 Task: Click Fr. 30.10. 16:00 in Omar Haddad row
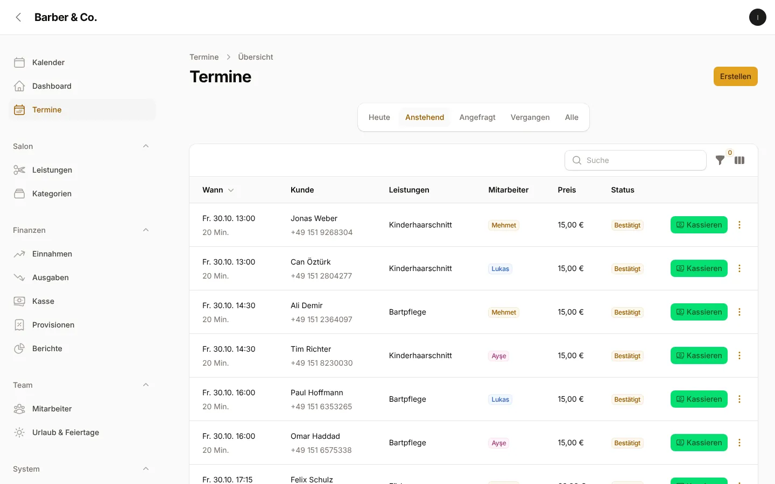coord(229,436)
